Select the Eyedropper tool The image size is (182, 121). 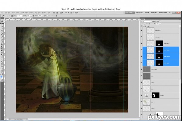pos(2,37)
